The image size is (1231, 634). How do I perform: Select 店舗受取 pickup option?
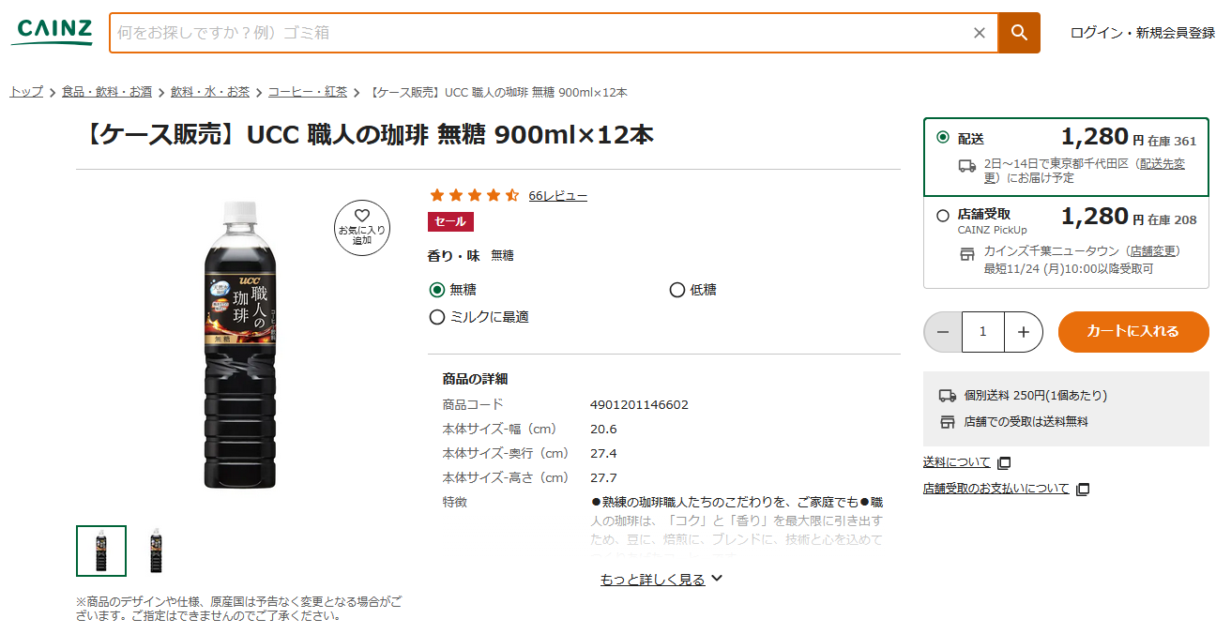tap(943, 216)
